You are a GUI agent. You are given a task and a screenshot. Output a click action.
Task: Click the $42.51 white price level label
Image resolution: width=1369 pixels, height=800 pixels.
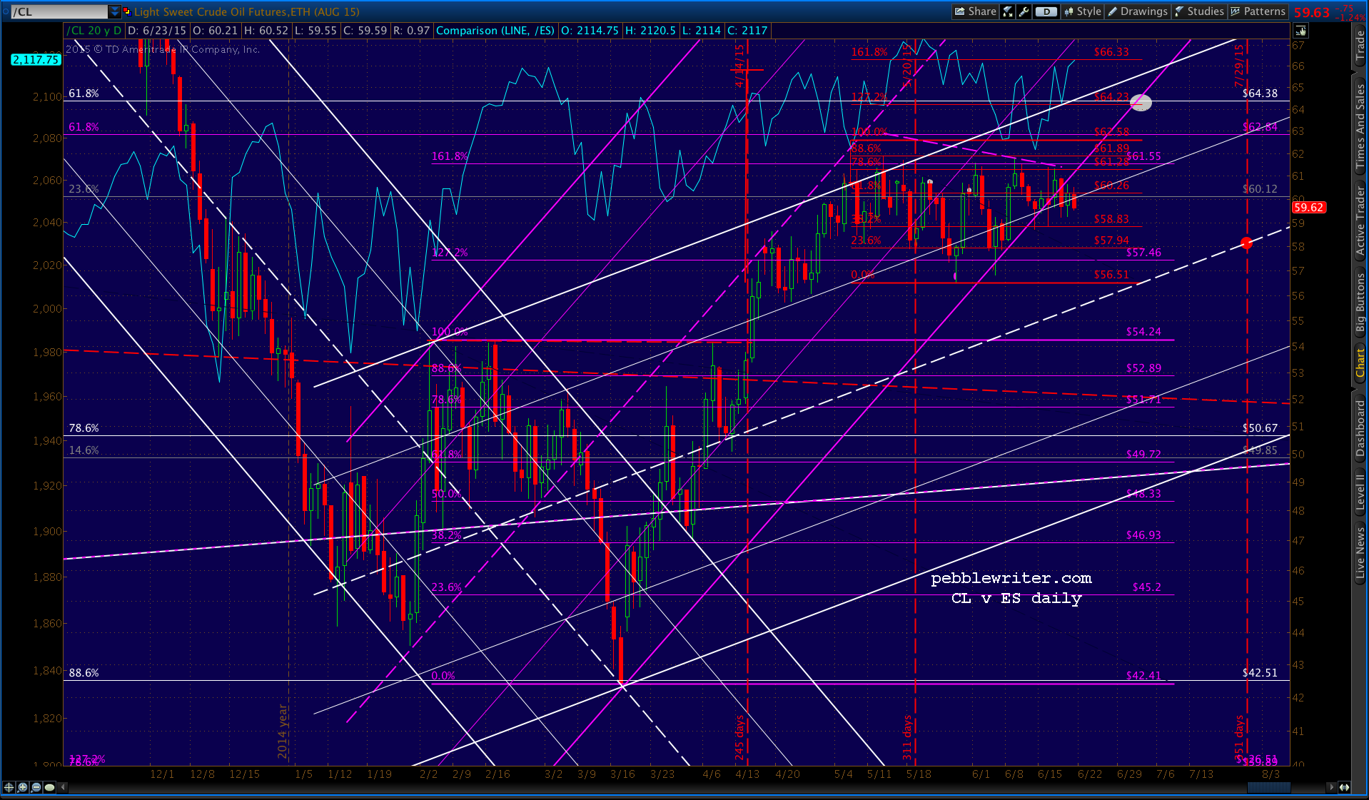[1260, 673]
